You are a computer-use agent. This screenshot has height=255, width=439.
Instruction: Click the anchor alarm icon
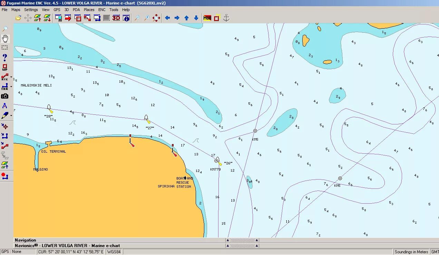(x=226, y=18)
